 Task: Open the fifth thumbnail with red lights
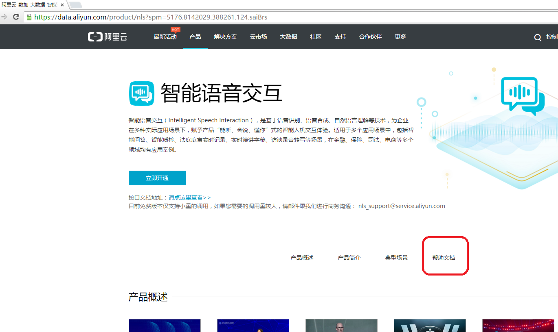pyautogui.click(x=518, y=325)
